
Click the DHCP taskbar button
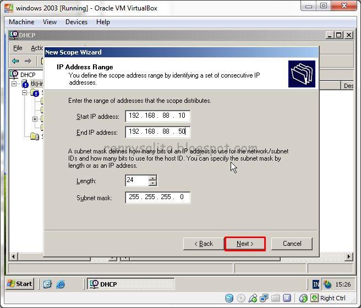[131, 284]
